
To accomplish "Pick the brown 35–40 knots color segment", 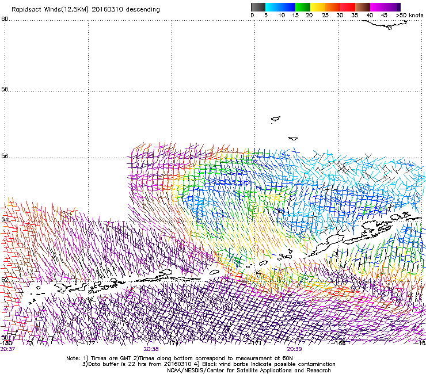I will point(363,7).
